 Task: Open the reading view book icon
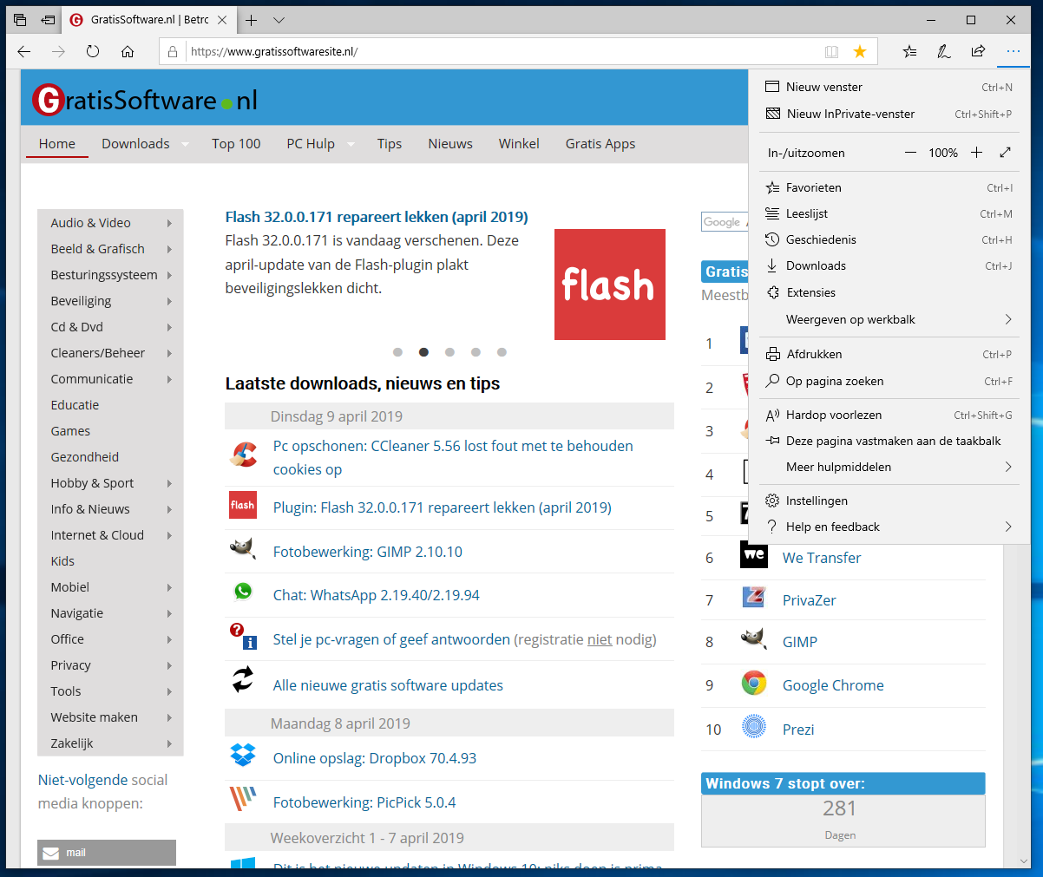click(831, 52)
